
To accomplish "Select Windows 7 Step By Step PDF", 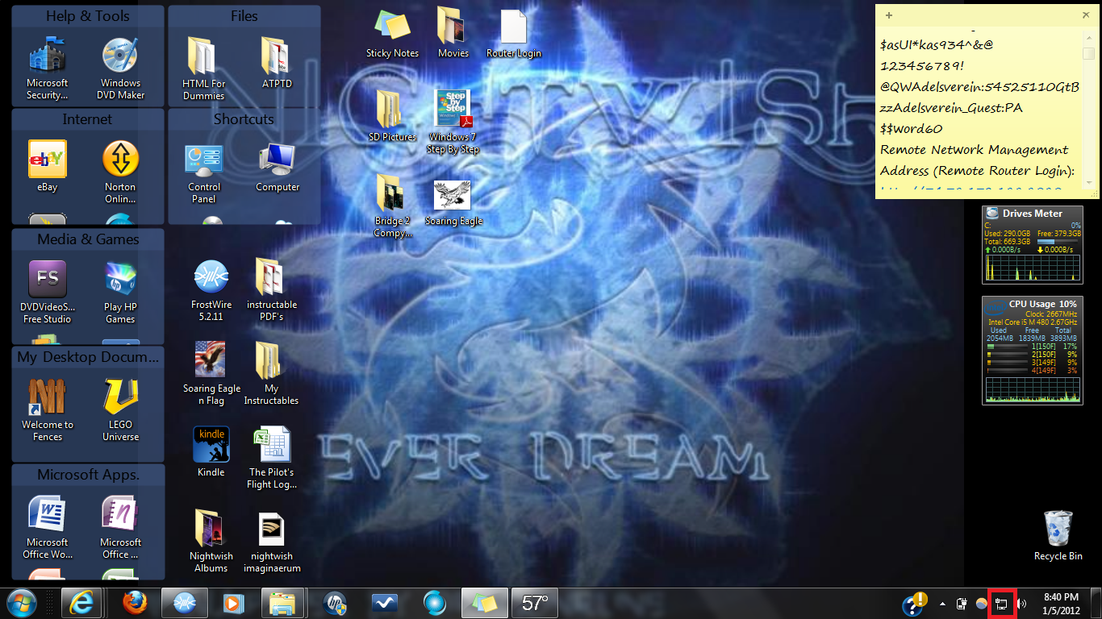I will (x=453, y=123).
